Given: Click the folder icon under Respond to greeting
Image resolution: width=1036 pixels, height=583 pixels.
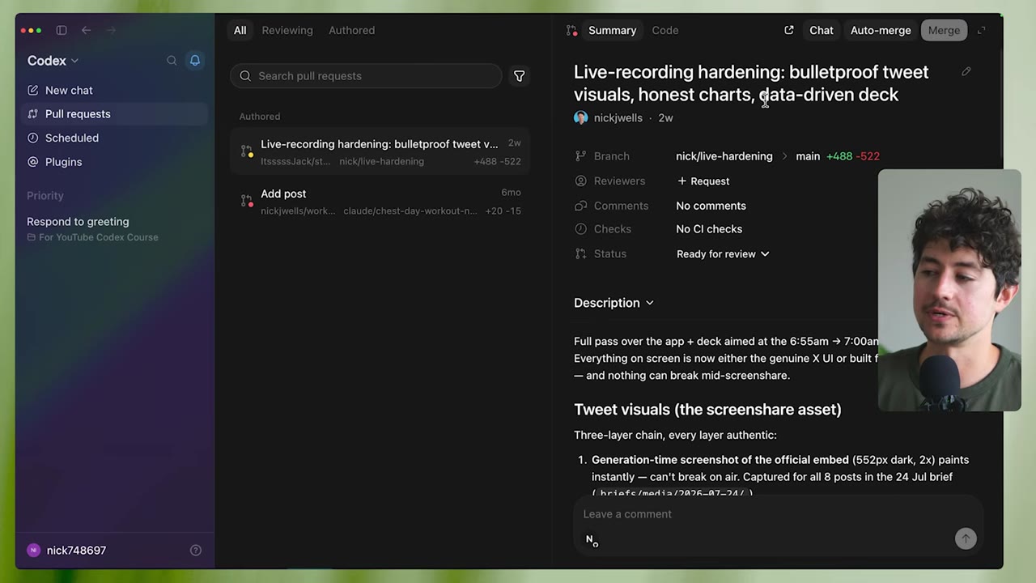Looking at the screenshot, I should point(32,237).
